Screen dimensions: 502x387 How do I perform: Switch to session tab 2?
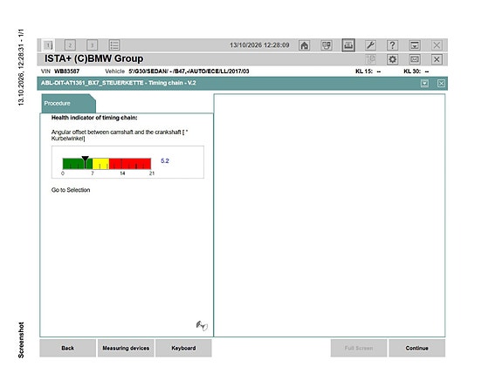coord(70,45)
